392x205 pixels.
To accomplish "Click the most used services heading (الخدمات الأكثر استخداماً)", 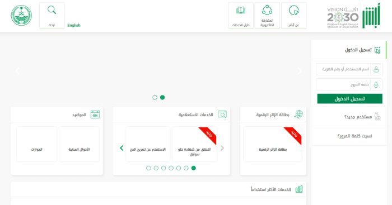I will 270,189.
